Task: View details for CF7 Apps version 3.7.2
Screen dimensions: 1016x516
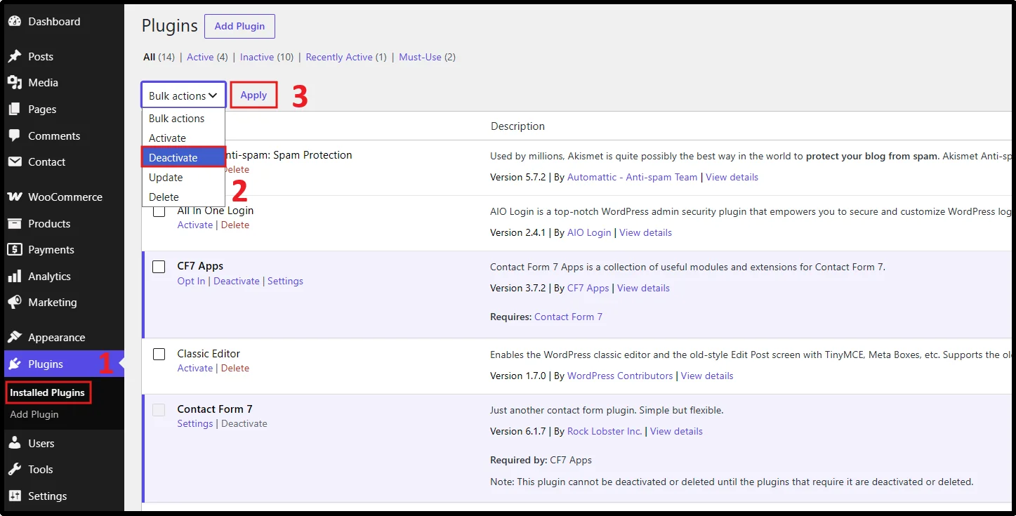Action: [x=643, y=289]
